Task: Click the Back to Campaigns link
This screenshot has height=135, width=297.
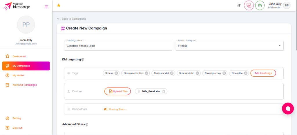Action: click(x=74, y=19)
